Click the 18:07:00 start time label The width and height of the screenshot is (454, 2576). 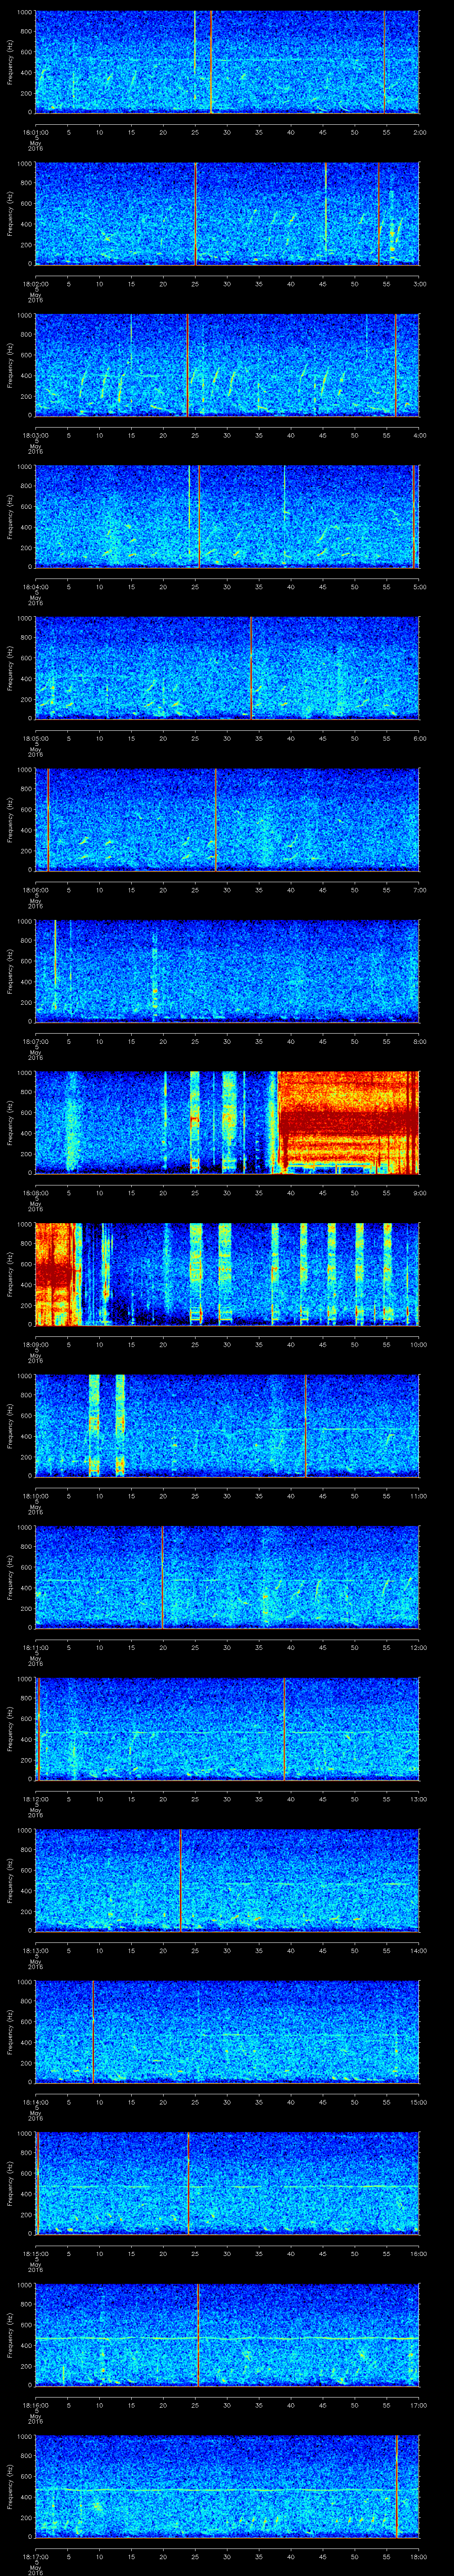pyautogui.click(x=35, y=1041)
